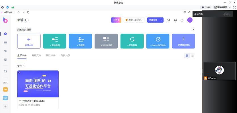Click the 博思白板 tab title
Image resolution: width=237 pixels, height=113 pixels.
[x=8, y=12]
